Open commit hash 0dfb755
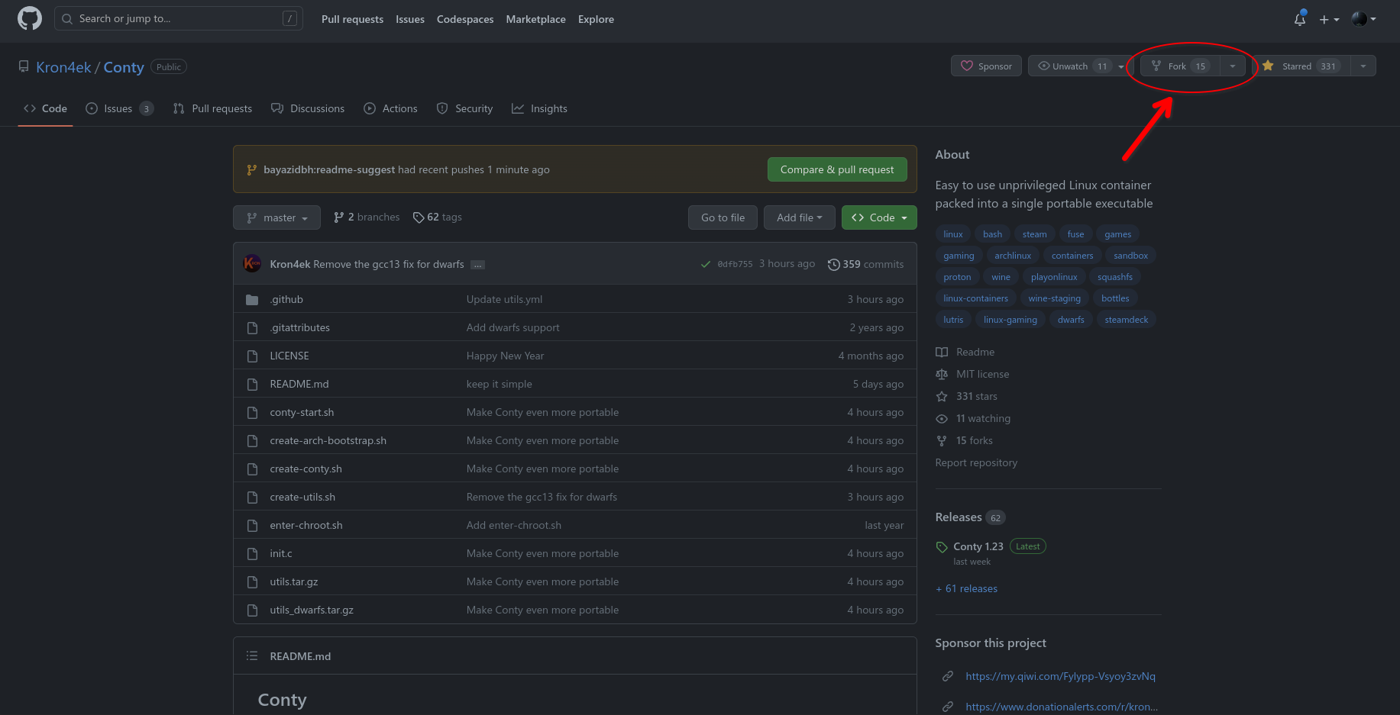Viewport: 1400px width, 715px height. [735, 264]
